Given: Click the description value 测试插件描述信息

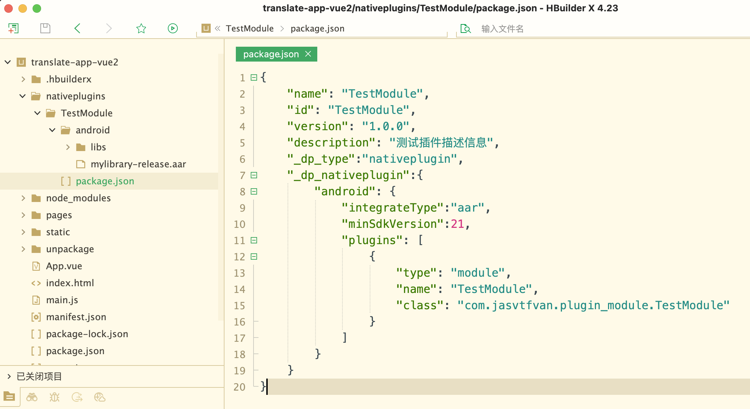Looking at the screenshot, I should [x=441, y=143].
